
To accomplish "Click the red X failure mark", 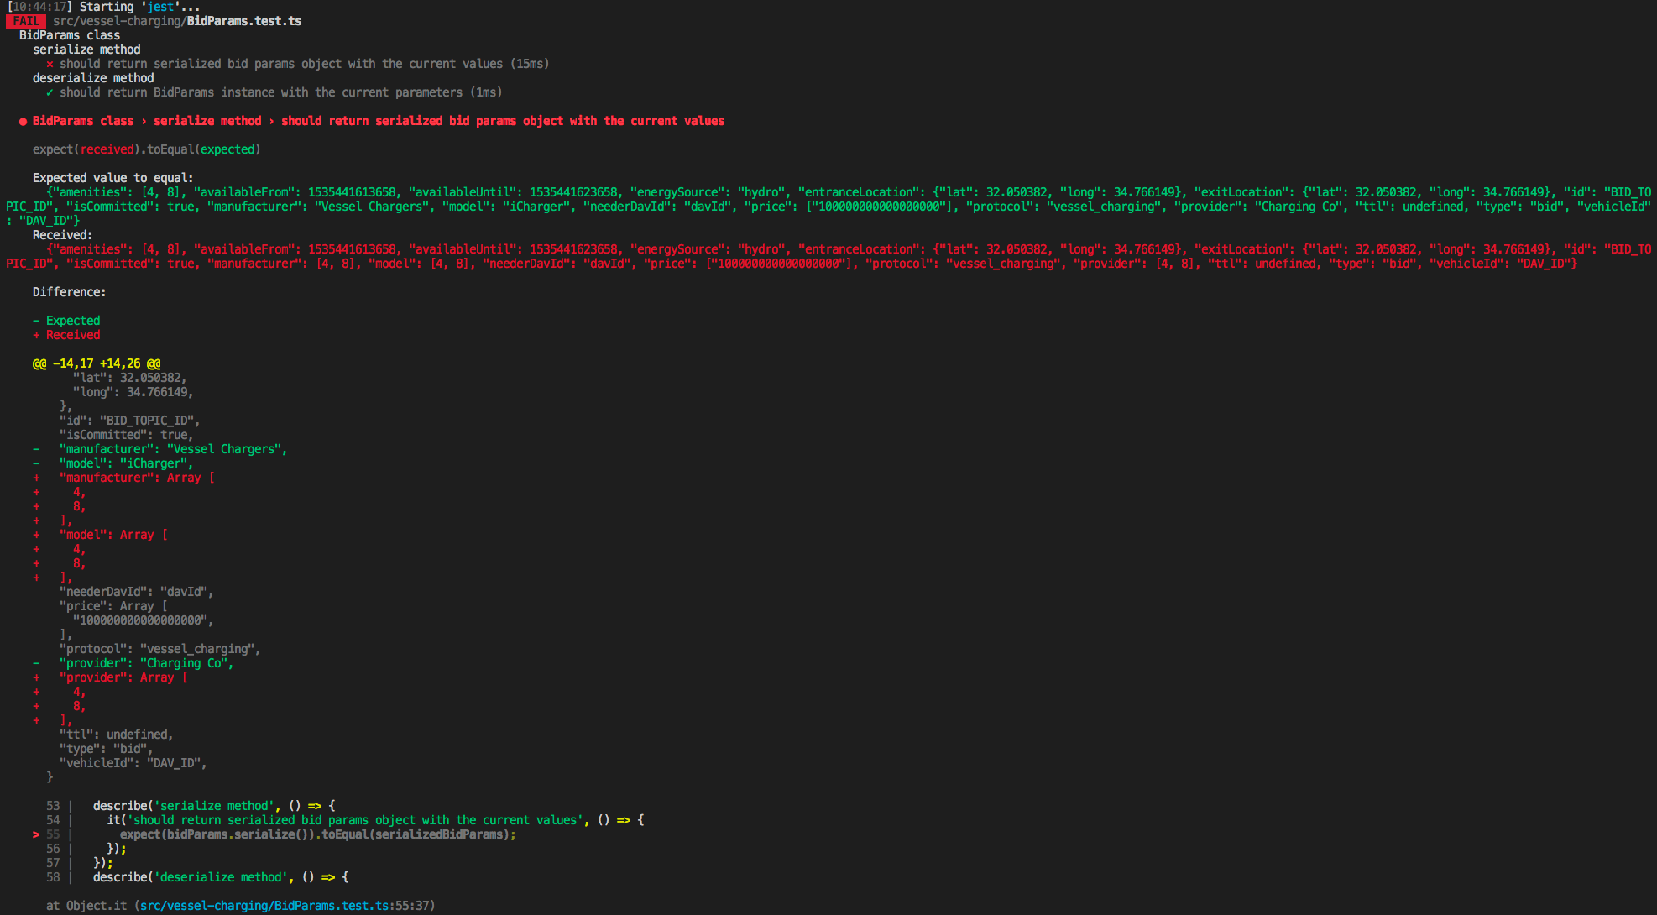I will tap(50, 64).
